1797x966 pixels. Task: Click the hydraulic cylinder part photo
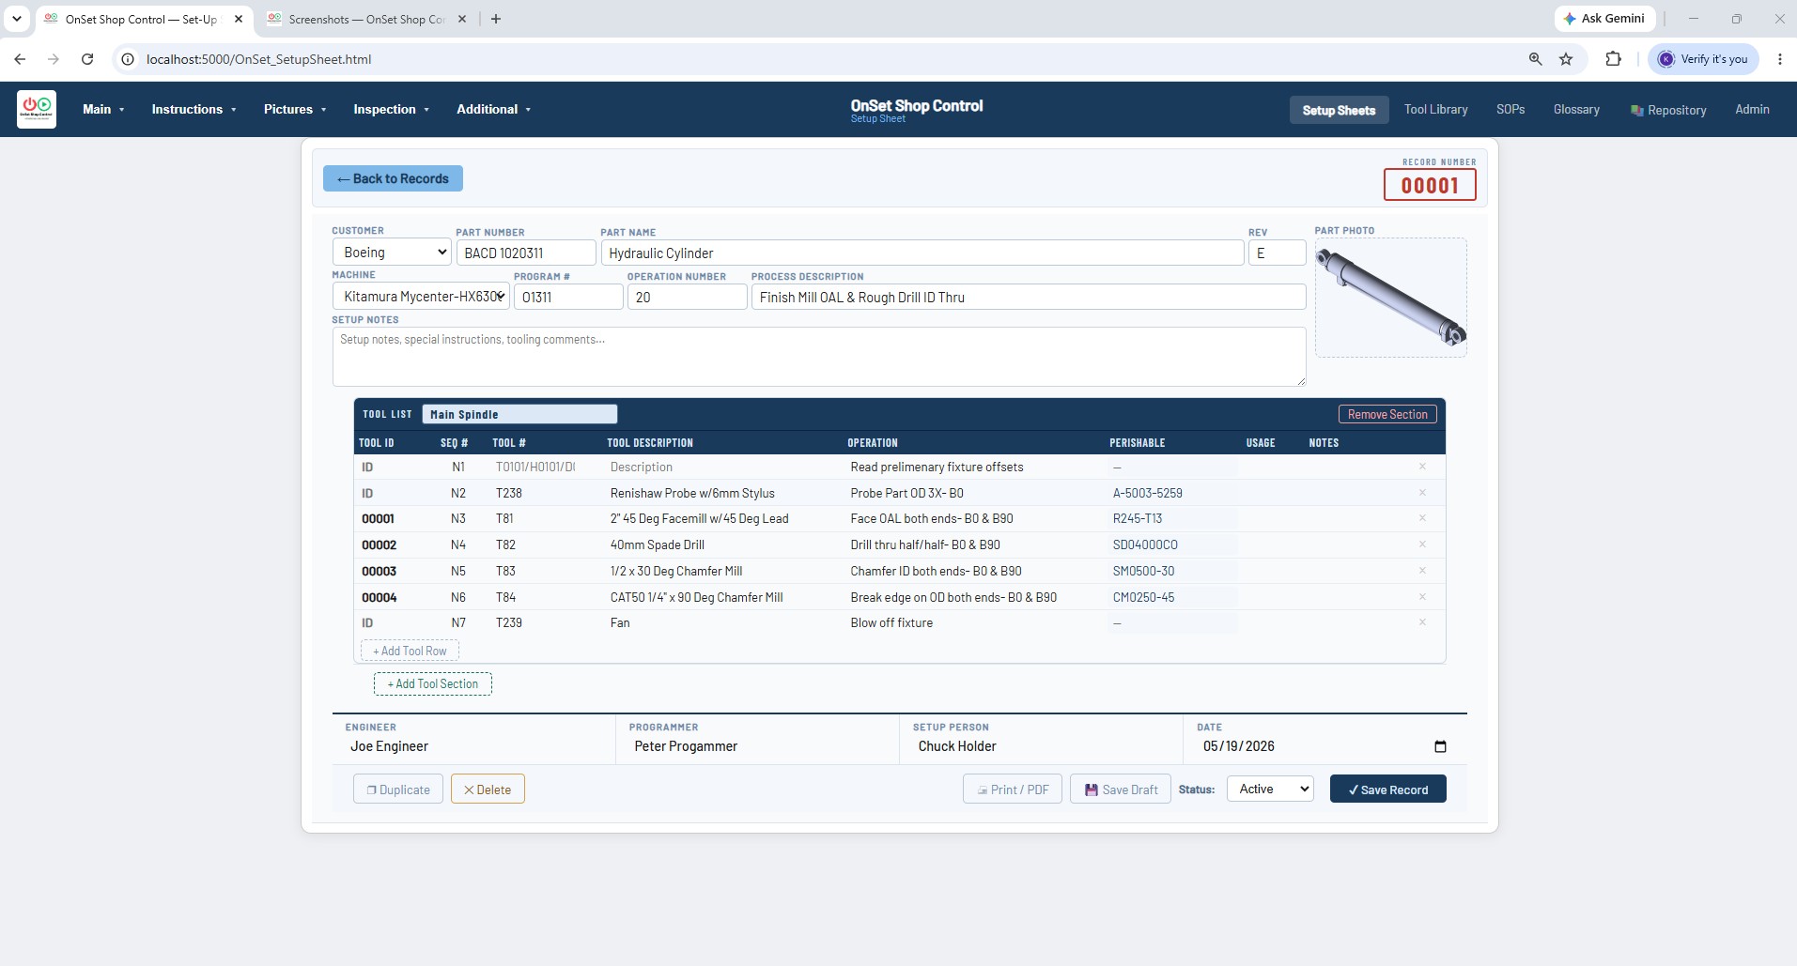coord(1390,298)
